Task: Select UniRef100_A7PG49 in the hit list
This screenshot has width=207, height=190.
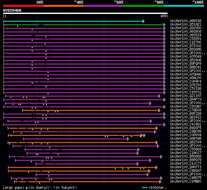Action: [x=186, y=57]
